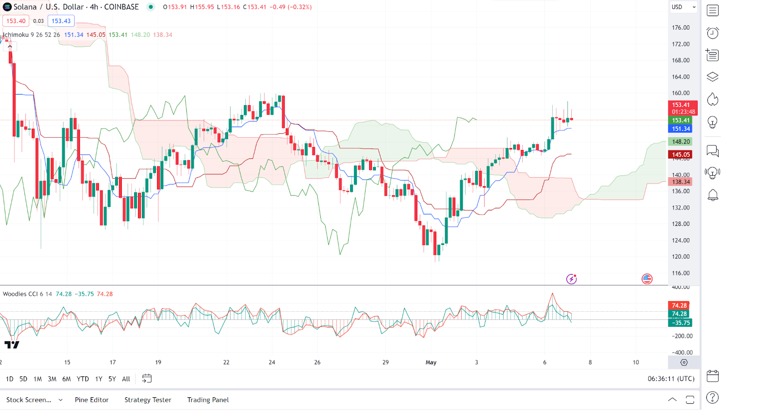Select the 5Y date range
Viewport: 780px width, 412px height.
pos(112,379)
